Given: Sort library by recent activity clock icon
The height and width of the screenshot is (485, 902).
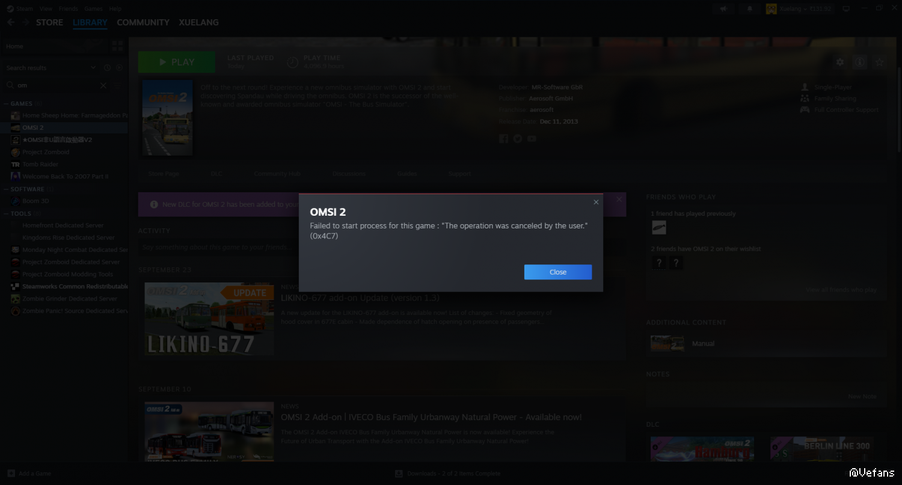Looking at the screenshot, I should pyautogui.click(x=108, y=68).
